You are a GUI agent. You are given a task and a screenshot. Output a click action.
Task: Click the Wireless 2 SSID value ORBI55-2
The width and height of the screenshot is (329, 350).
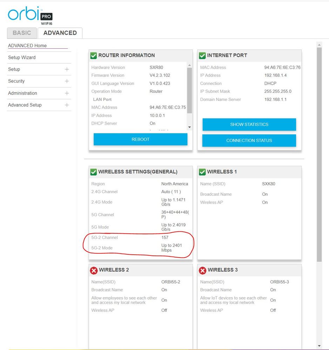point(170,282)
